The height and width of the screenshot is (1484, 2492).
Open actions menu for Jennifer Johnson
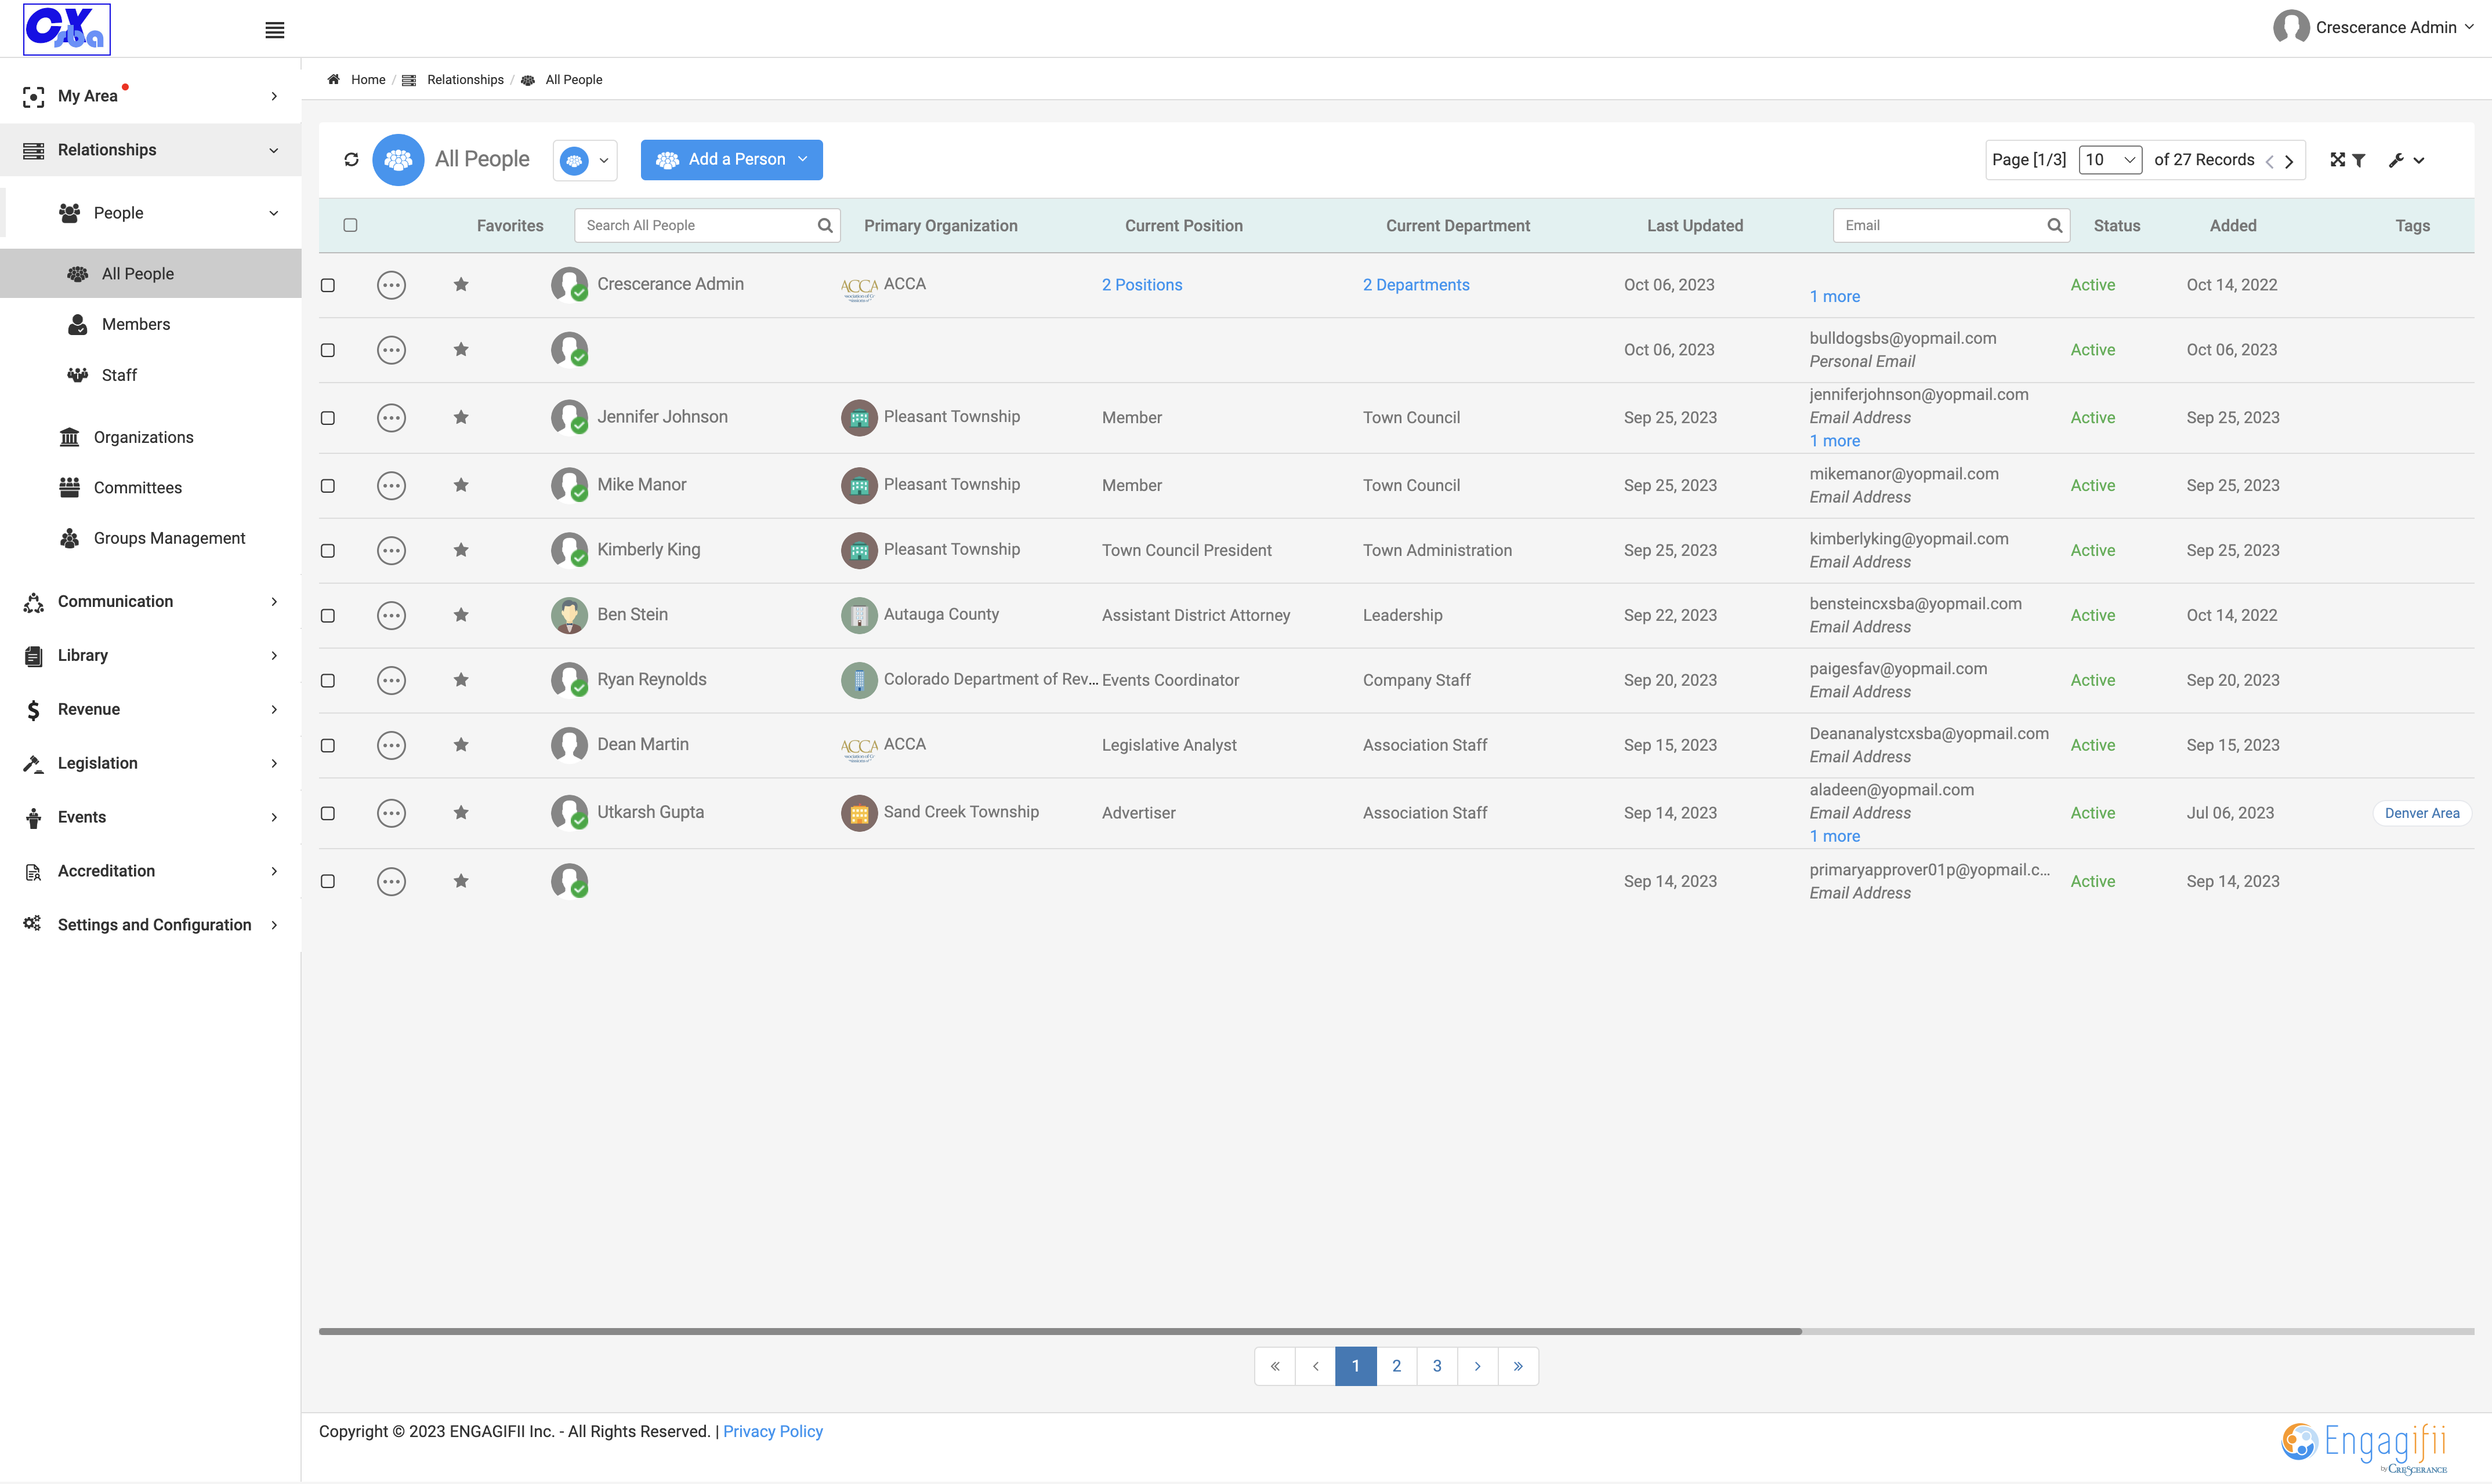(x=391, y=418)
